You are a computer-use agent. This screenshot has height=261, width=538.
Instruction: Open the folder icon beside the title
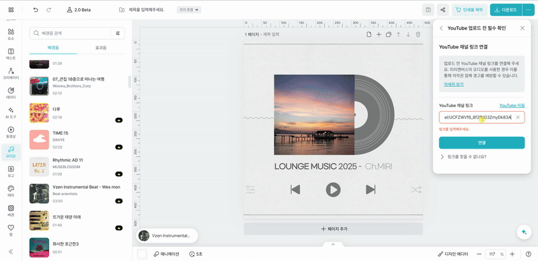point(122,10)
